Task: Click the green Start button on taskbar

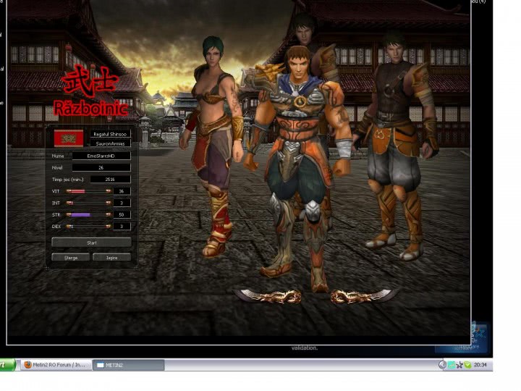Action: click(x=7, y=365)
